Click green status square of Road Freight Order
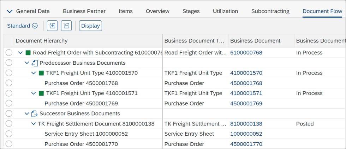 click(28, 53)
